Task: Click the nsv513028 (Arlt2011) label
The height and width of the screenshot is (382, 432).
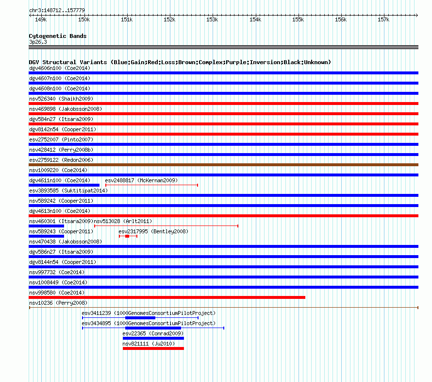Action: click(123, 221)
